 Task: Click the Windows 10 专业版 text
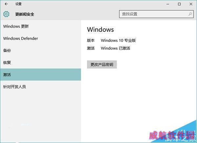click(x=118, y=40)
